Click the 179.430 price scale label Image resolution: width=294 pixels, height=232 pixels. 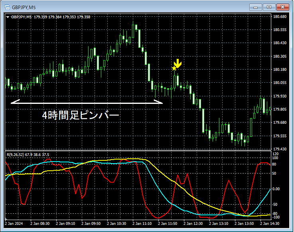point(280,149)
